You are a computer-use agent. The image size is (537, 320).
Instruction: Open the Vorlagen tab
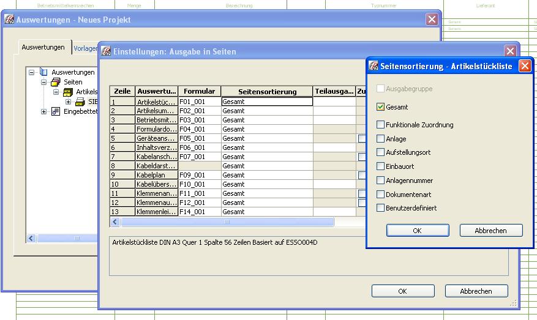tap(86, 48)
